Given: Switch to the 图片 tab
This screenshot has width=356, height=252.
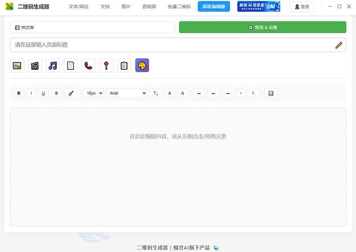Looking at the screenshot, I should pos(126,7).
